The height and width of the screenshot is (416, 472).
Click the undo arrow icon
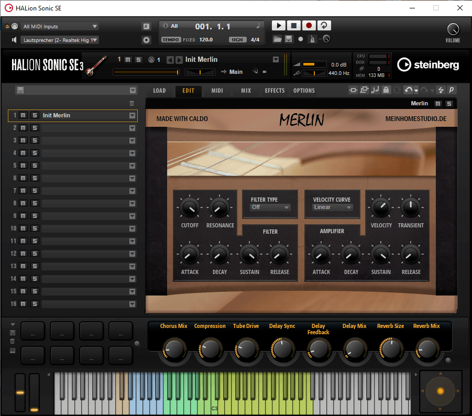pos(408,90)
